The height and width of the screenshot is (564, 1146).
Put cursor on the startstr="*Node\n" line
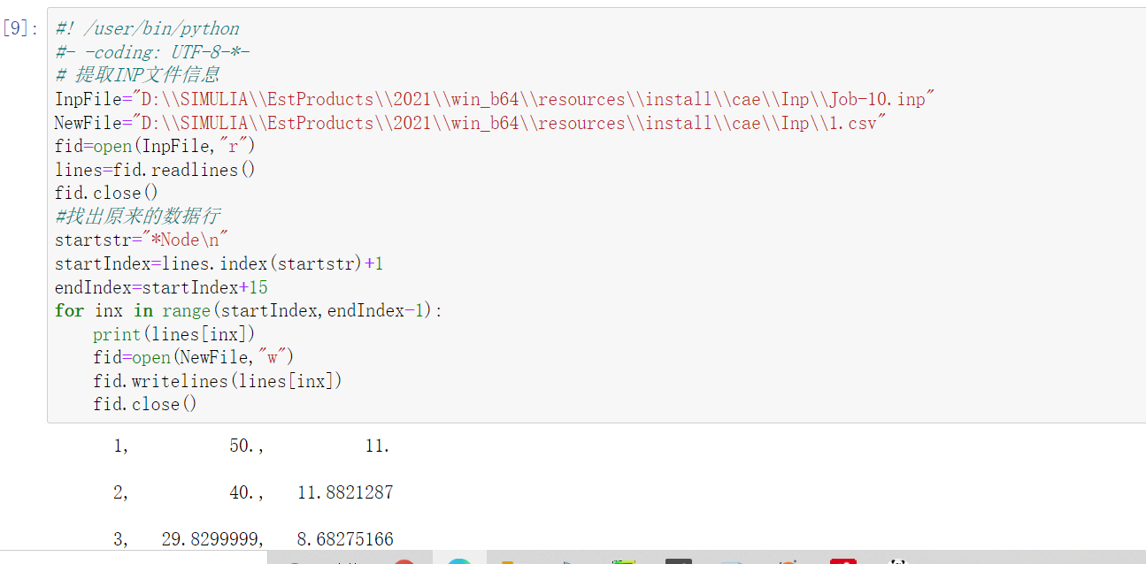point(142,240)
